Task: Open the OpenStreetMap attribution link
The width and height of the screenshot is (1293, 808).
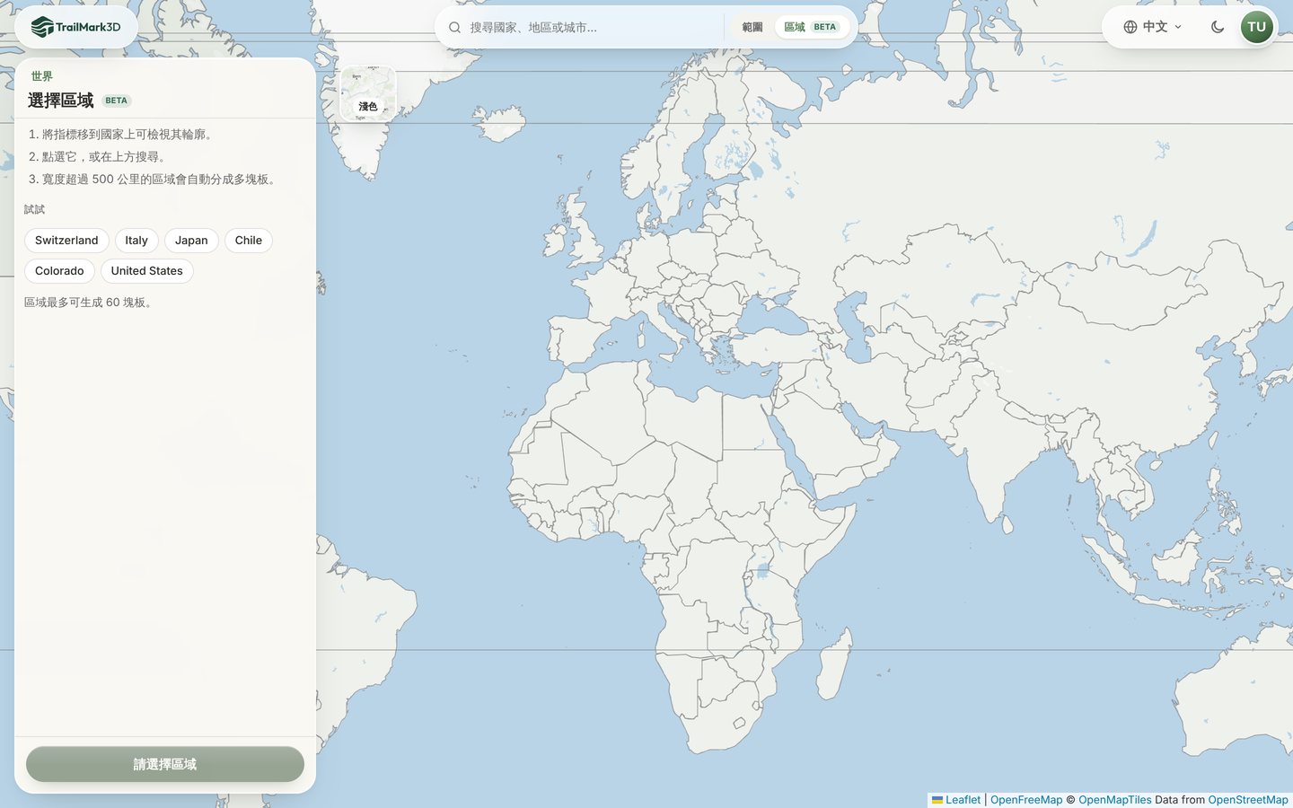Action: click(x=1248, y=800)
